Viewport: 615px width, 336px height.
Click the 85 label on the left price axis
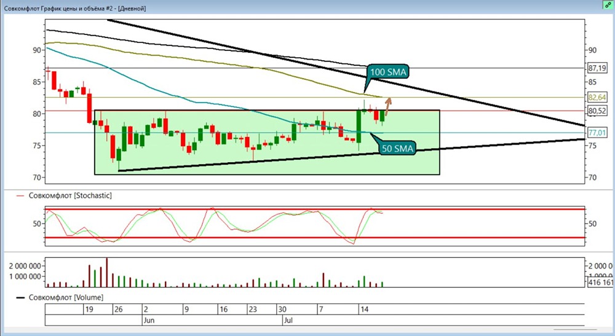pos(38,82)
